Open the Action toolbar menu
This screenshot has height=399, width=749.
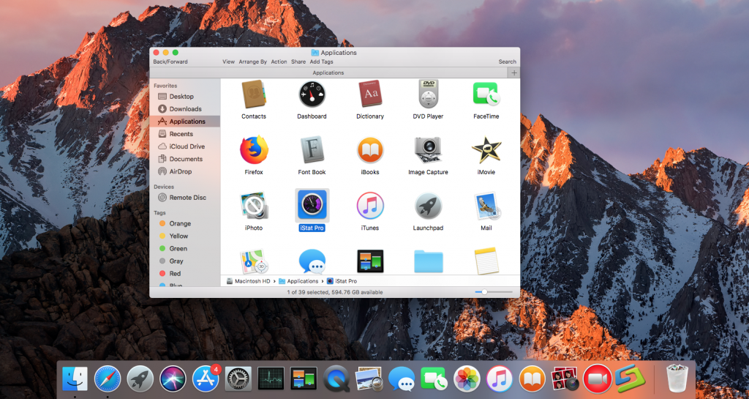pos(279,61)
